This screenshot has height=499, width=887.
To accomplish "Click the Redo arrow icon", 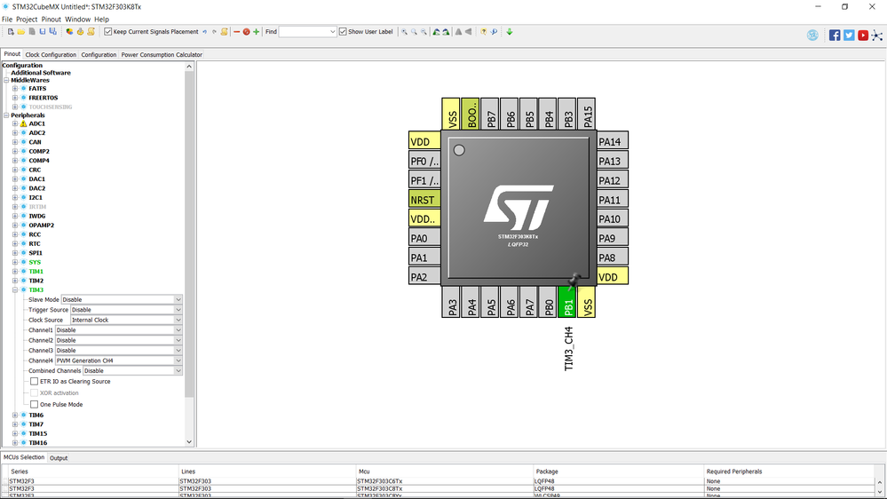I will click(214, 32).
